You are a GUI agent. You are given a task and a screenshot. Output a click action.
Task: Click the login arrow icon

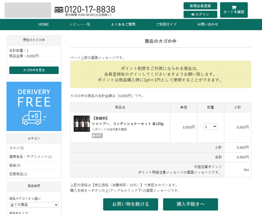point(193,15)
